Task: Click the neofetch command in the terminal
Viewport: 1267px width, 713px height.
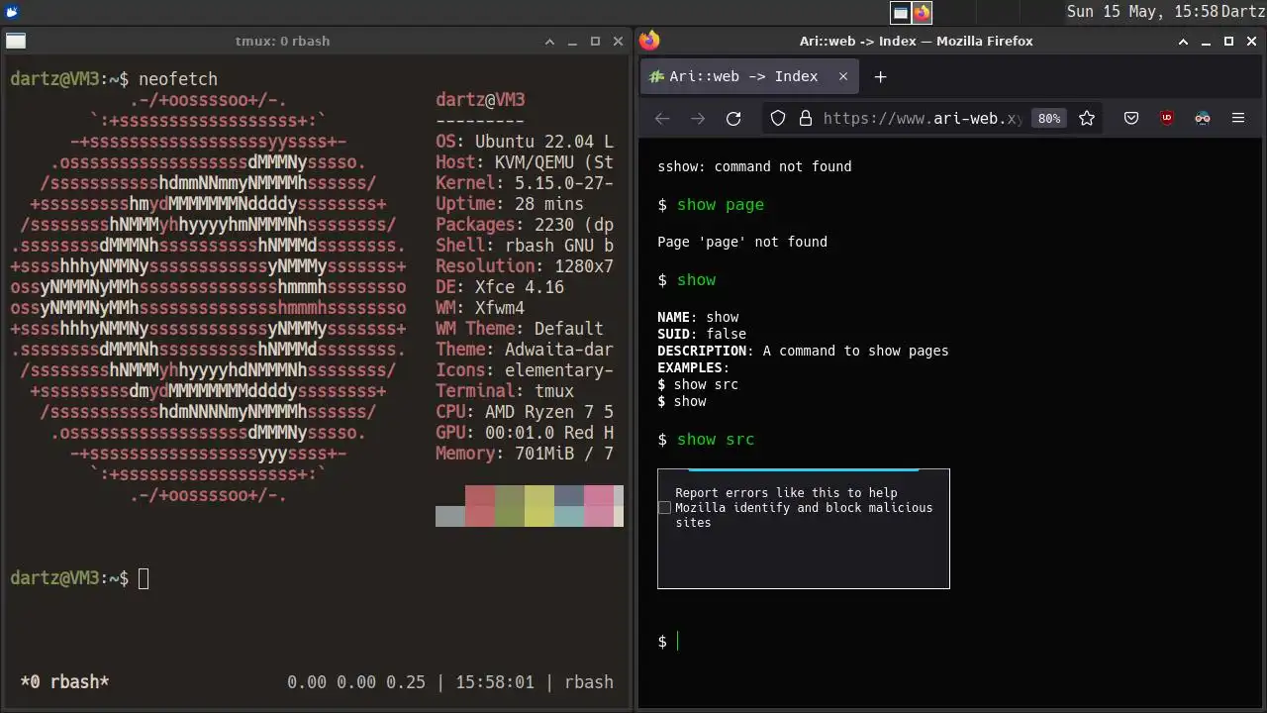Action: [x=178, y=79]
